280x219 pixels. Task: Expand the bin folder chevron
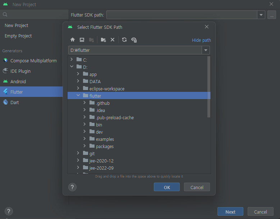84,124
